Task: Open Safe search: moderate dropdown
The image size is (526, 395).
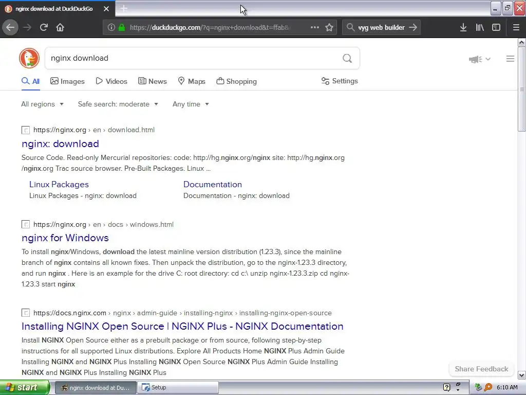Action: coord(118,104)
